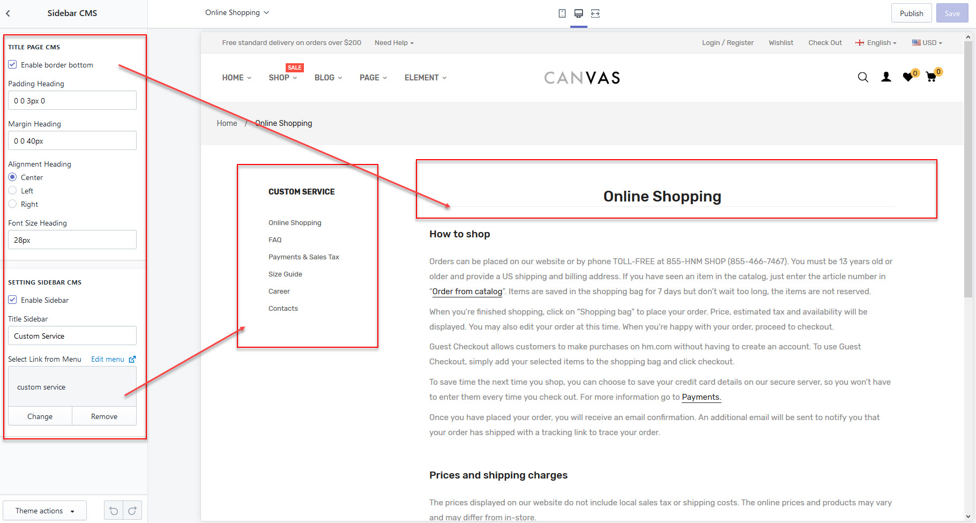Screen dimensions: 976x523
Task: Click the Save button
Action: (952, 13)
